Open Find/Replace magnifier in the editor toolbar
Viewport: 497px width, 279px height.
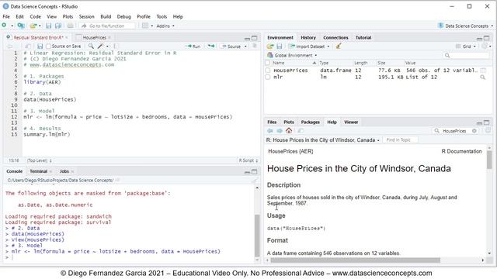(91, 46)
